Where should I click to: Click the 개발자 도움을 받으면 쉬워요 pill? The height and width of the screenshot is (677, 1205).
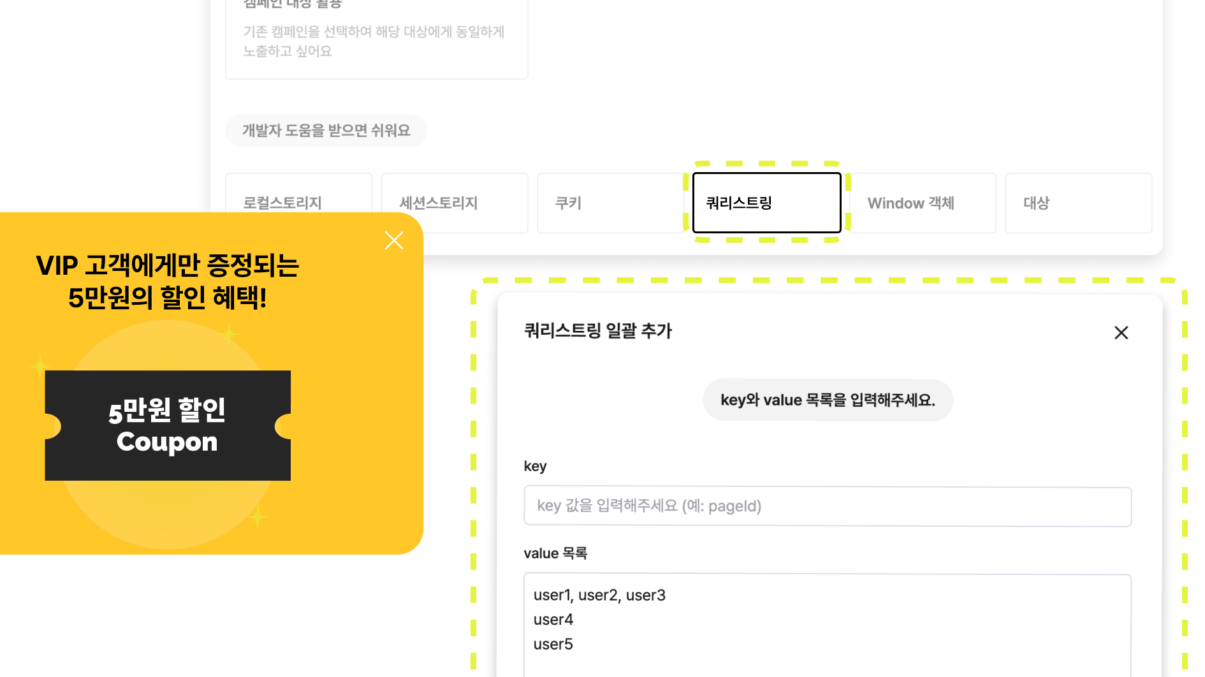point(326,131)
